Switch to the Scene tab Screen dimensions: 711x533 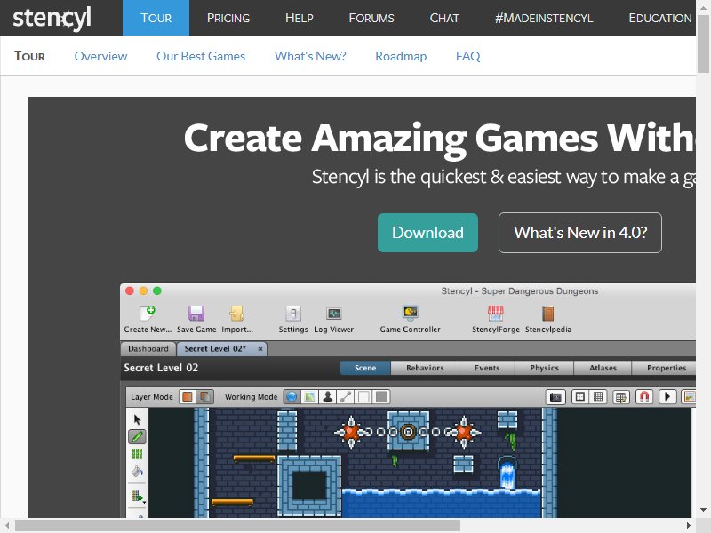tap(365, 368)
